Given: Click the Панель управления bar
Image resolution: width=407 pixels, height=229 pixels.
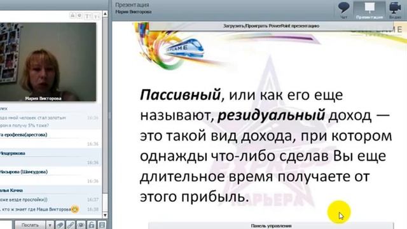Looking at the screenshot, I should [271, 226].
